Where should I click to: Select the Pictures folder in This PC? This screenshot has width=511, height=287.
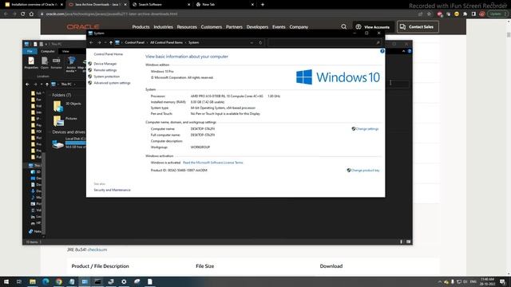point(65,121)
